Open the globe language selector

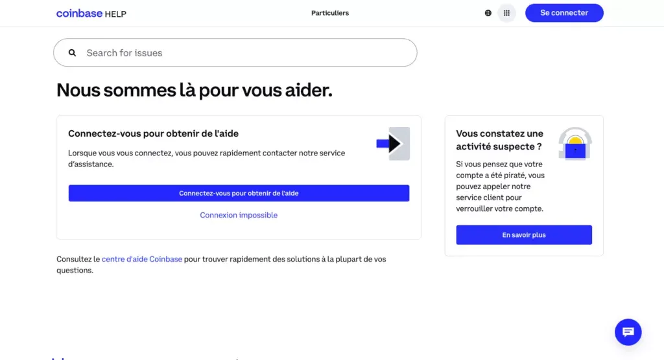point(488,13)
